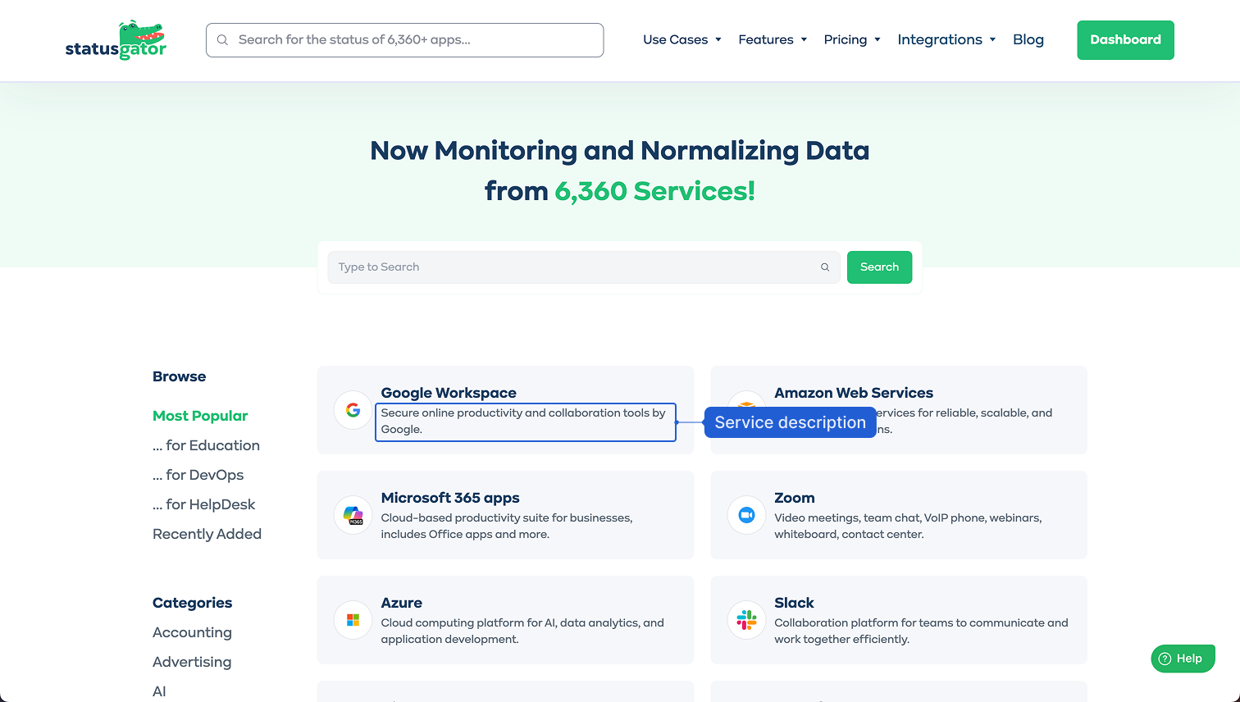Open Zoom service title
1240x702 pixels.
795,498
